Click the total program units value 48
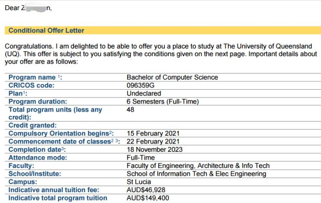The height and width of the screenshot is (203, 321). (x=130, y=109)
